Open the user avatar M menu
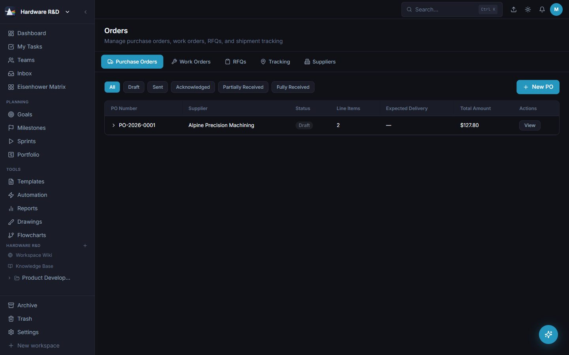 [x=556, y=9]
